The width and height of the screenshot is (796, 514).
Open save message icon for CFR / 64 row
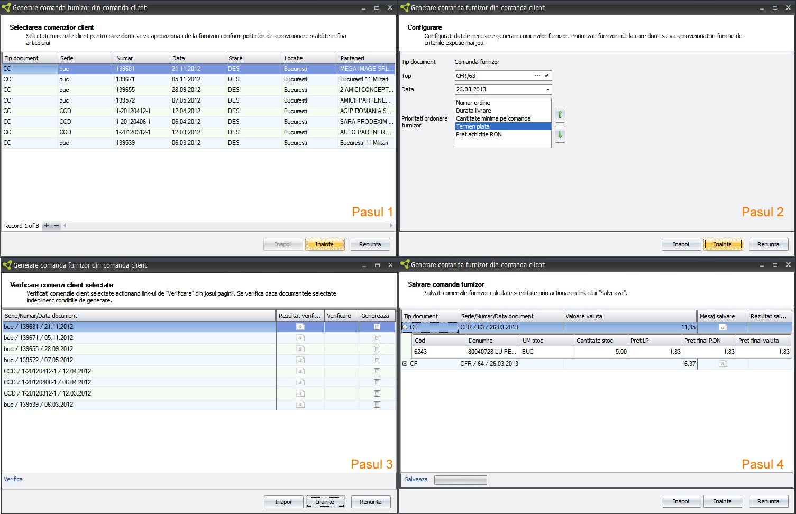722,364
